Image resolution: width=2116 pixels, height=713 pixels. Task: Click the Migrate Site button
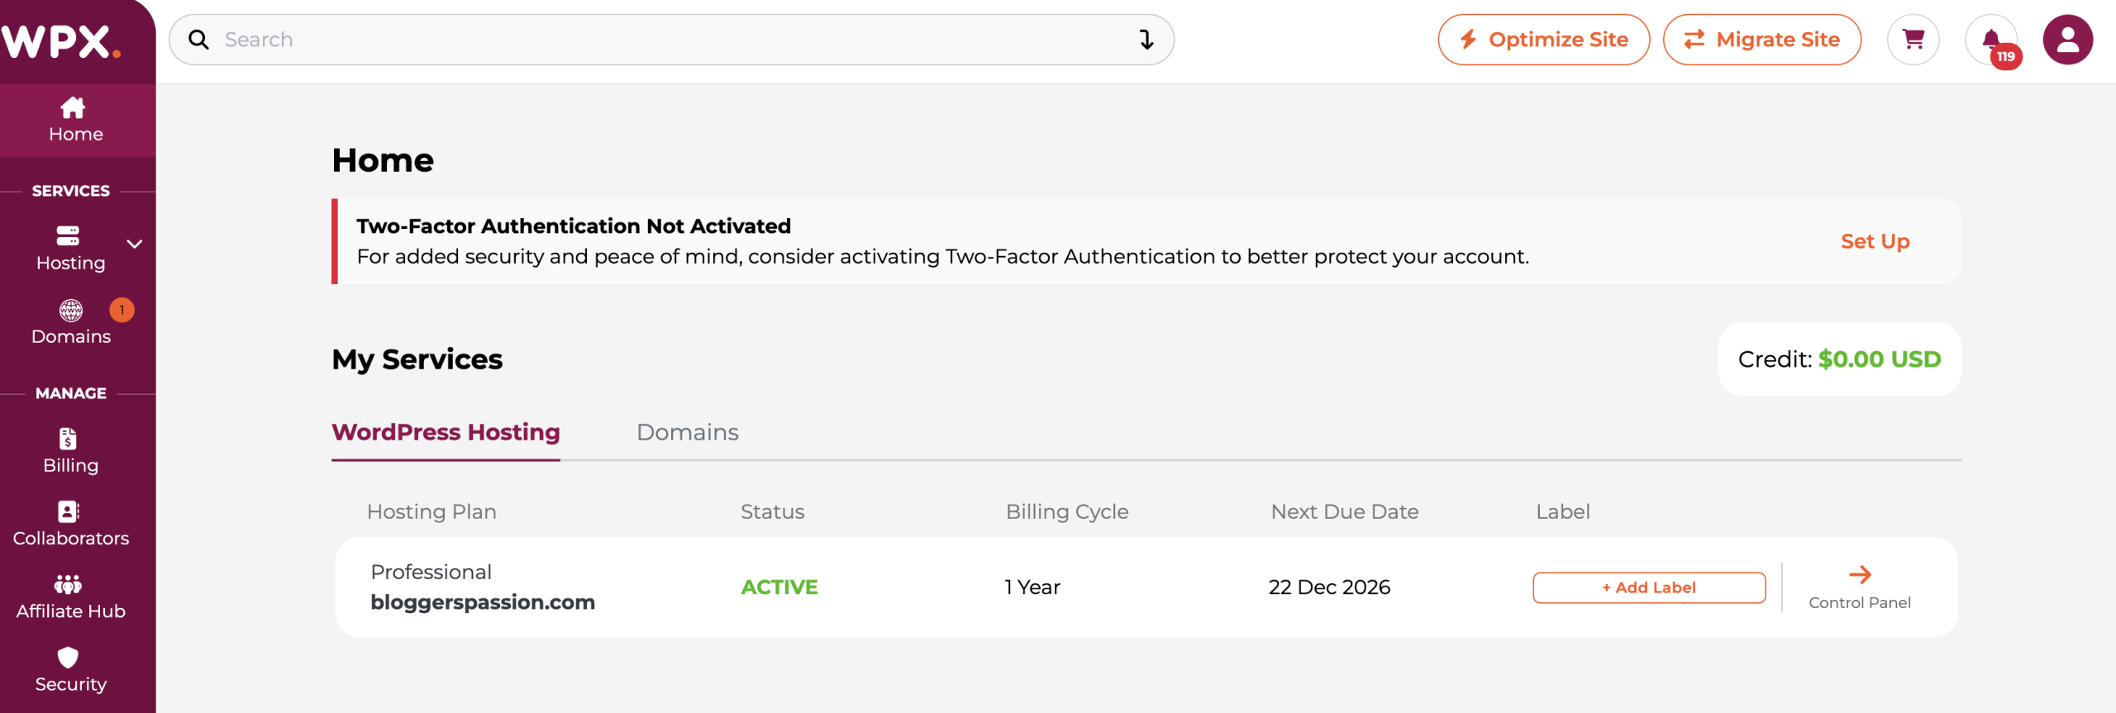(1761, 40)
